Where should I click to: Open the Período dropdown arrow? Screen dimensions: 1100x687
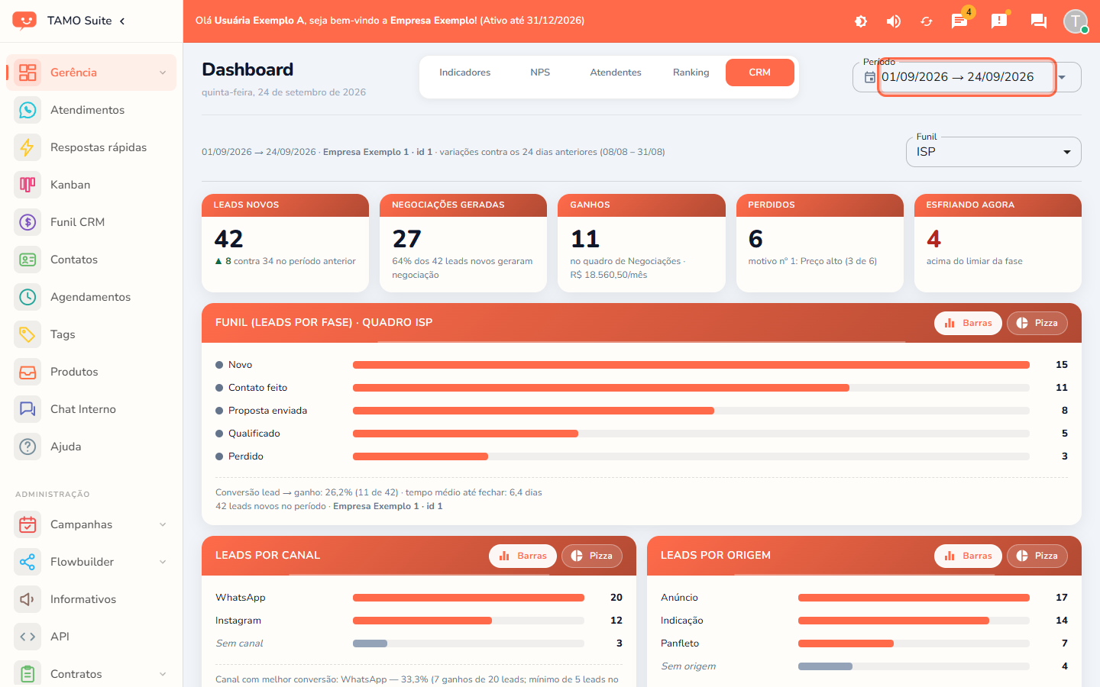1062,77
